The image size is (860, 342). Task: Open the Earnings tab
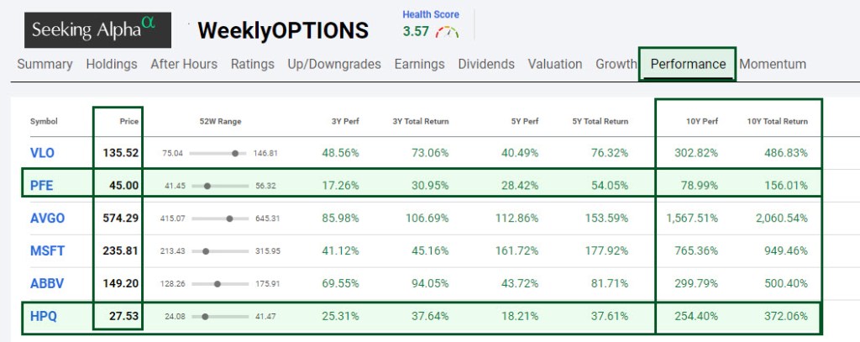tap(419, 64)
